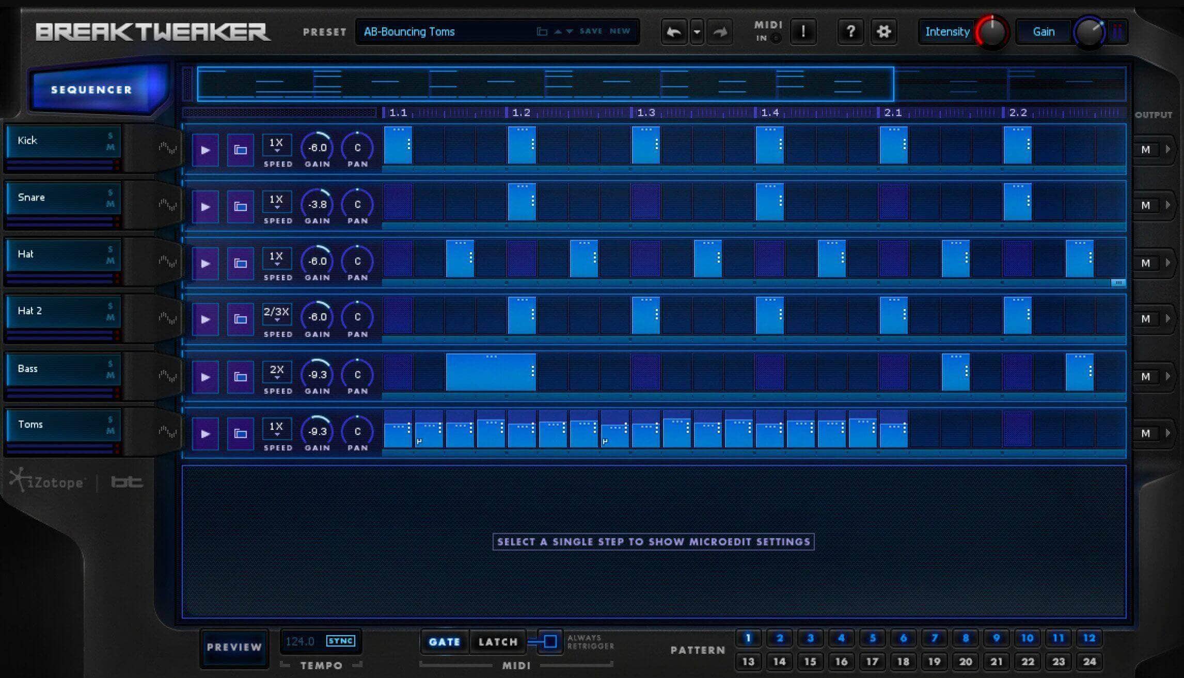Open sample browser for Kick track
Screen dimensions: 1184x678
pyautogui.click(x=240, y=150)
